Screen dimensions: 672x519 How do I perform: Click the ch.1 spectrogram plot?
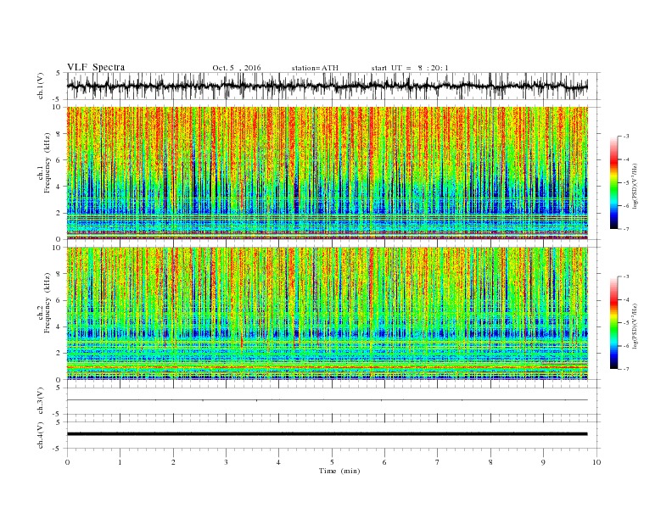coord(328,173)
